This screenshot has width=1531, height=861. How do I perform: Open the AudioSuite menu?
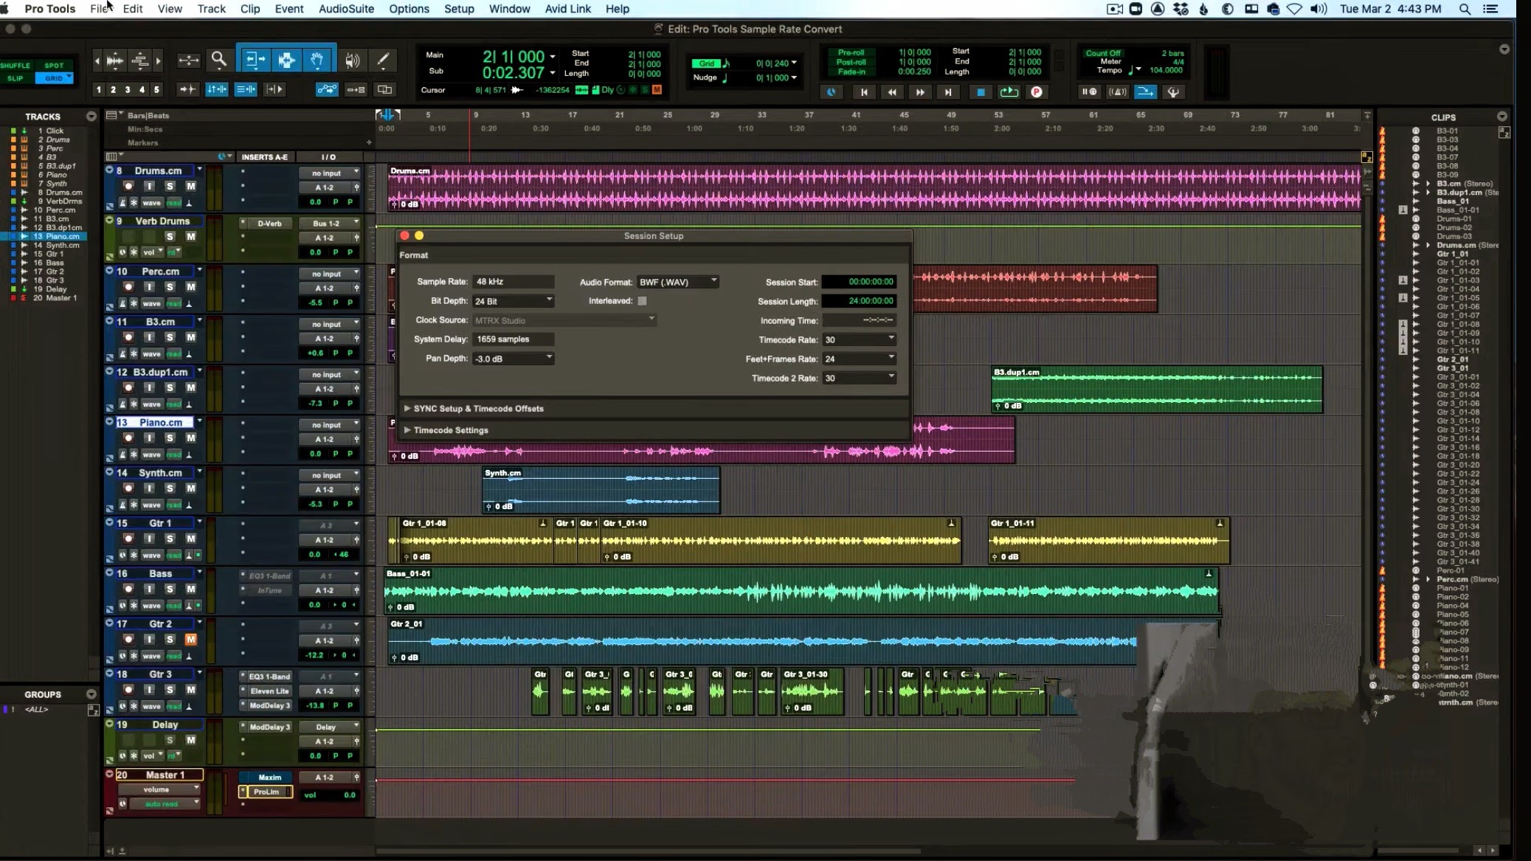pyautogui.click(x=346, y=9)
